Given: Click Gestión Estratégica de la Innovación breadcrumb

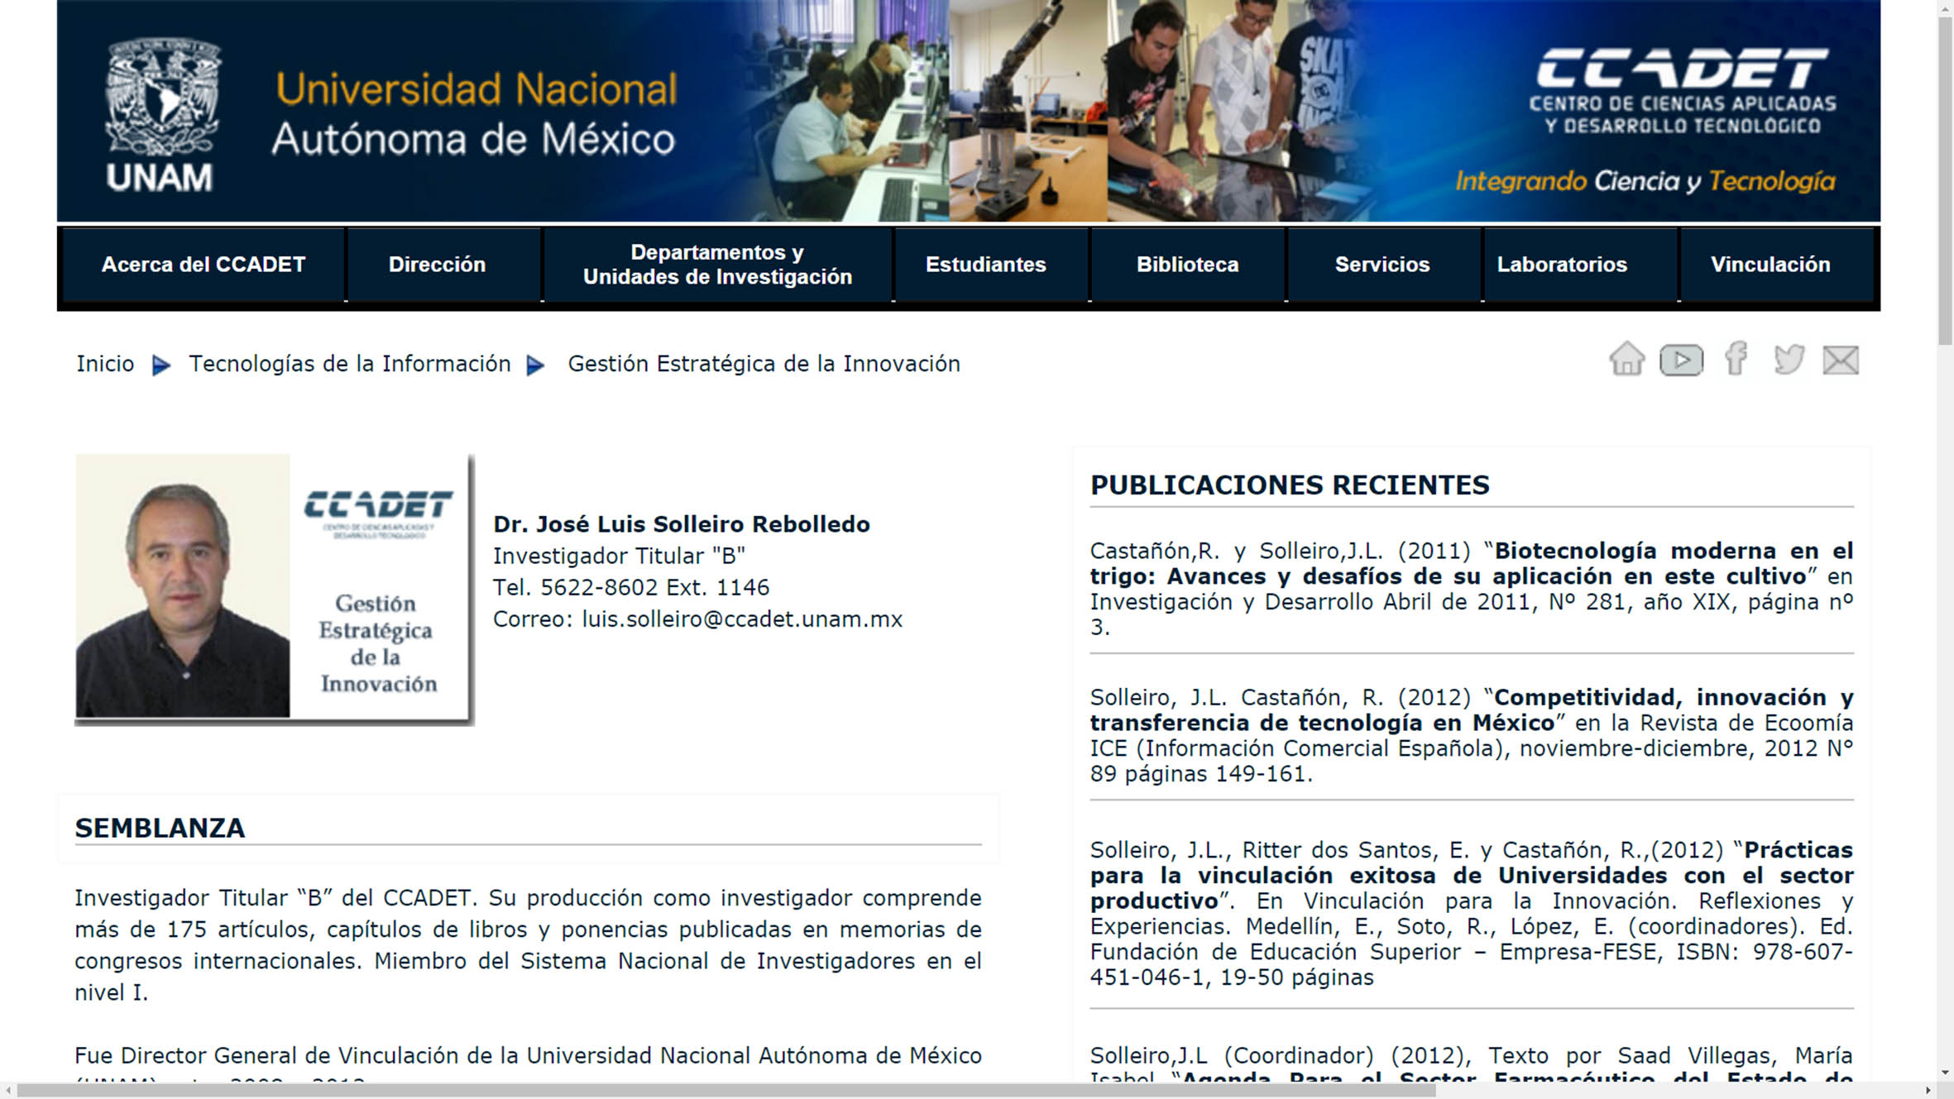Looking at the screenshot, I should tap(764, 364).
